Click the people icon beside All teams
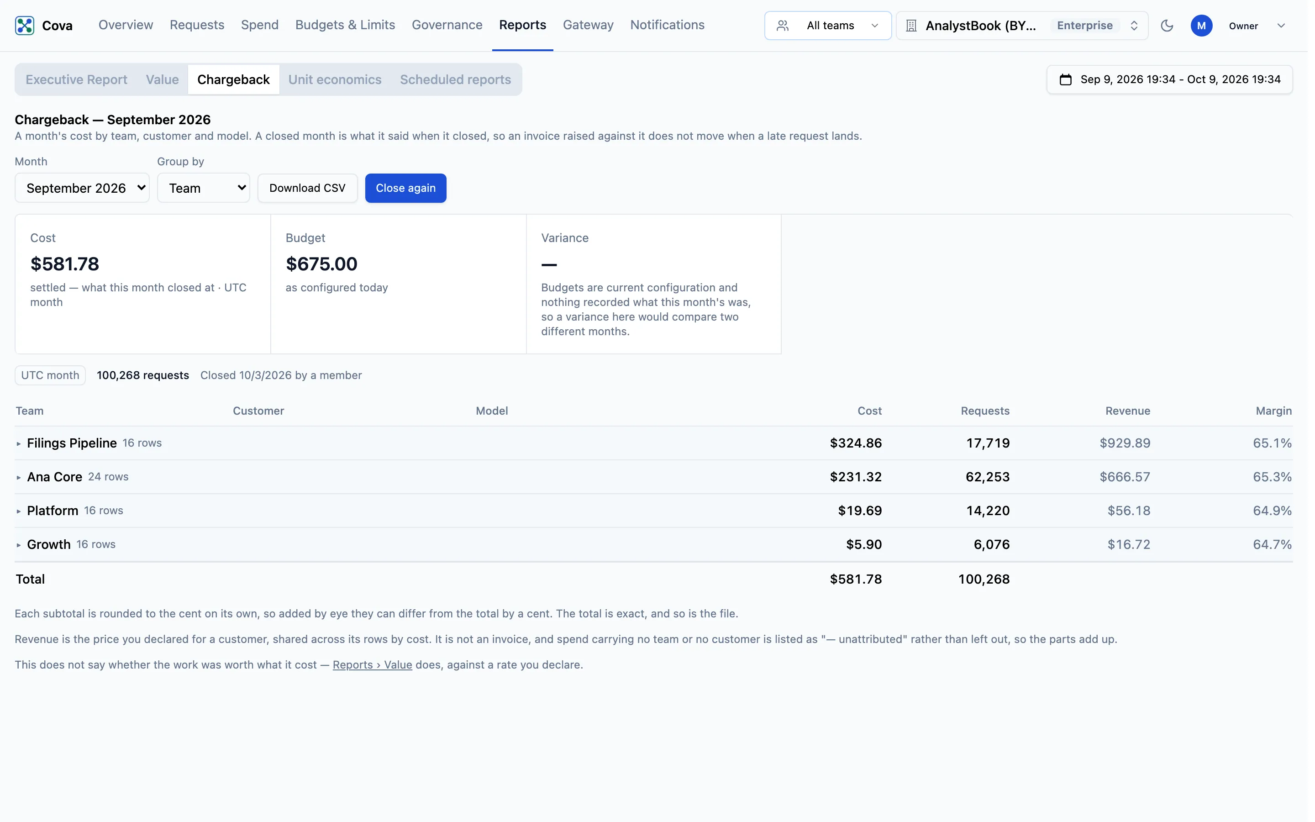 point(783,26)
